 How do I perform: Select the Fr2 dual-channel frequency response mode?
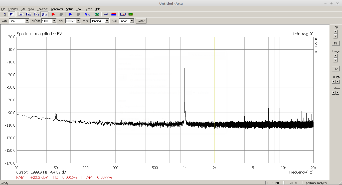29,14
